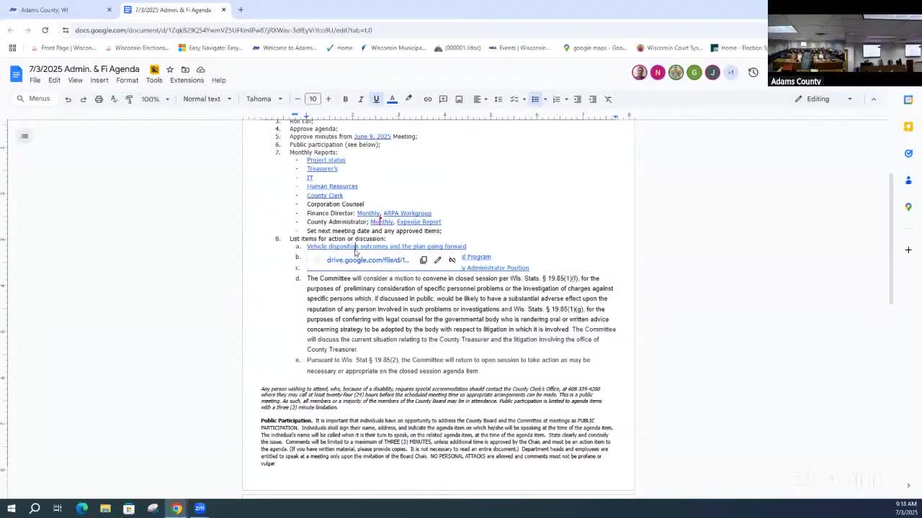The height and width of the screenshot is (518, 922).
Task: Open the Insert menu
Action: point(99,81)
